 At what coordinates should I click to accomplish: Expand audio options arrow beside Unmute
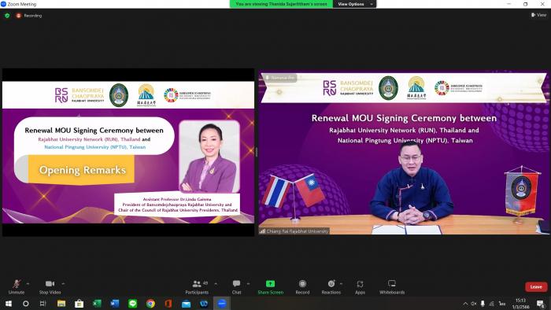[28, 284]
